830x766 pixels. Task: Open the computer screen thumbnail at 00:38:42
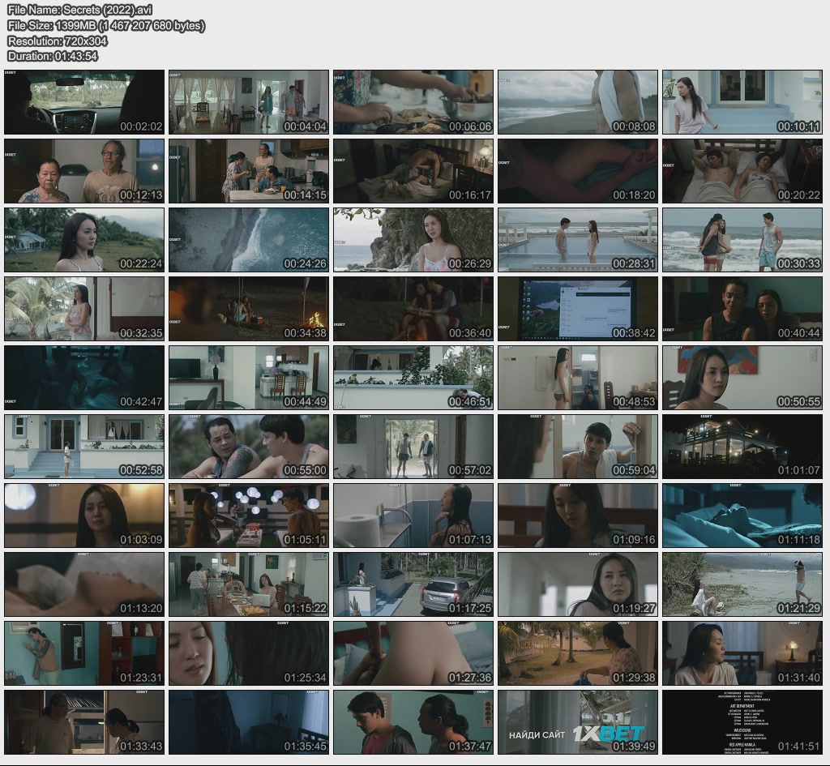577,309
